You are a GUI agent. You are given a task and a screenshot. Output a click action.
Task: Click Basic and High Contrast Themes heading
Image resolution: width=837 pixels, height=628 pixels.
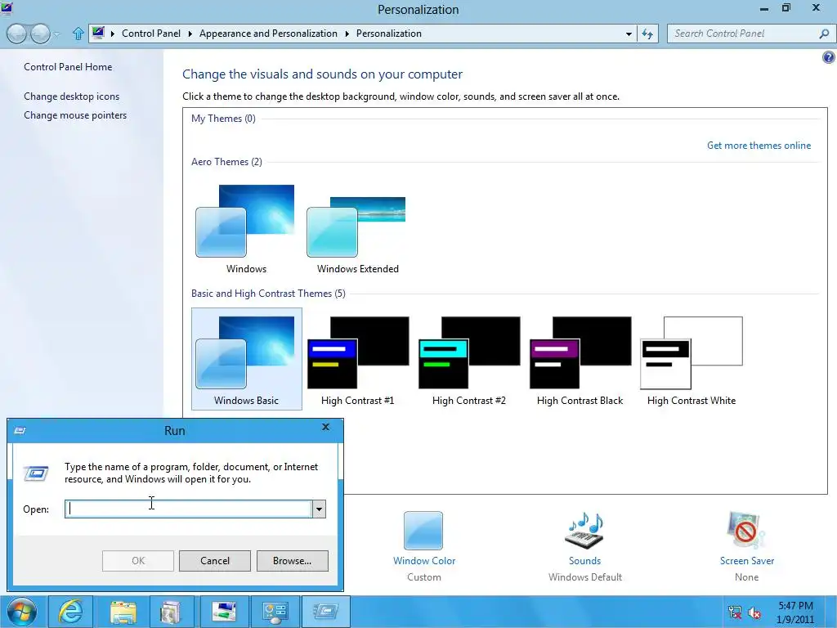(268, 294)
